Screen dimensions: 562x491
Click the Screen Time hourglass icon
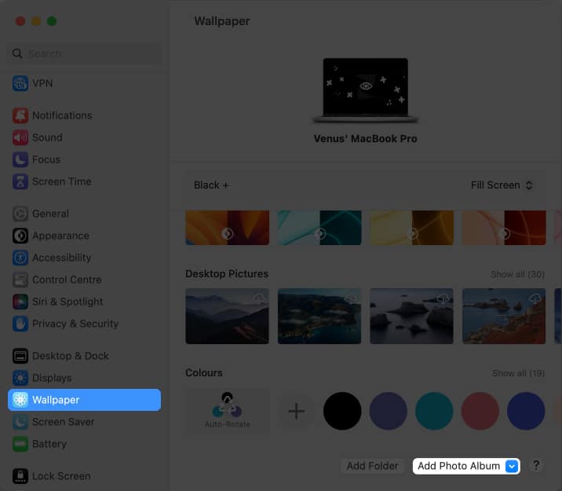(x=20, y=181)
